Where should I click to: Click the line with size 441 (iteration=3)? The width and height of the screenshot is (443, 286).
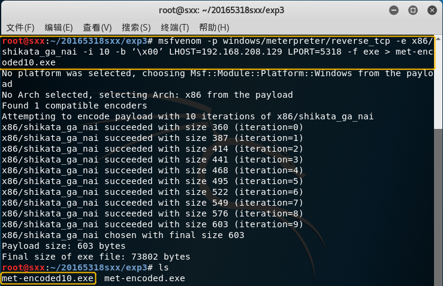click(x=153, y=159)
